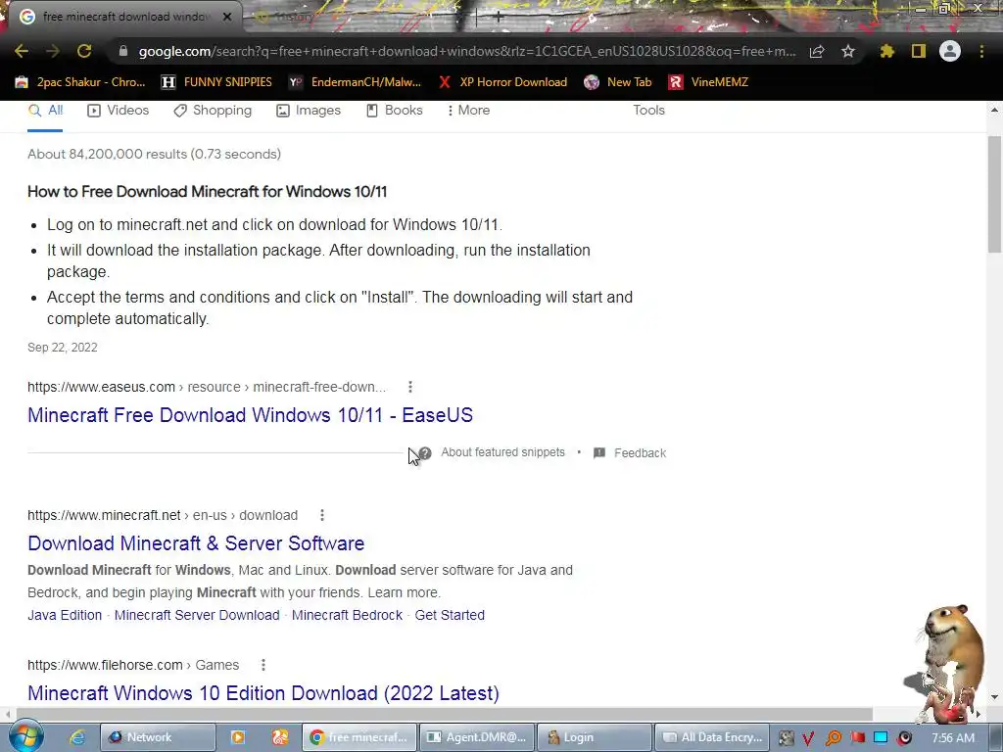This screenshot has width=1003, height=752.
Task: Expand the More search categories menu
Action: click(x=469, y=111)
